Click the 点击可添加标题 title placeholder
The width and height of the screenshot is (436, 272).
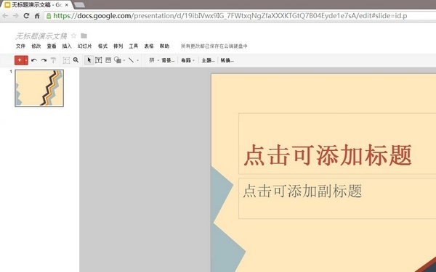point(328,155)
